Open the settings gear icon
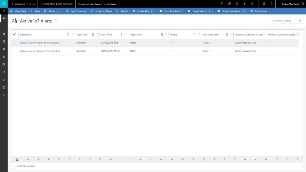 coord(264,4)
